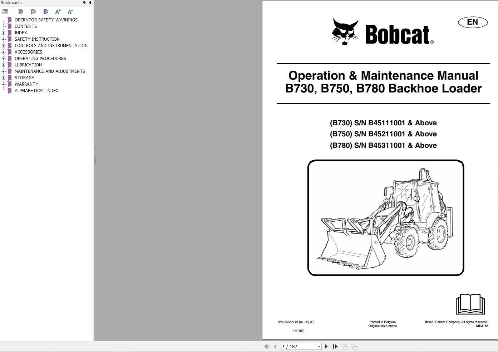Click the go to current bookmark icon
The height and width of the screenshot is (352, 498).
point(45,12)
